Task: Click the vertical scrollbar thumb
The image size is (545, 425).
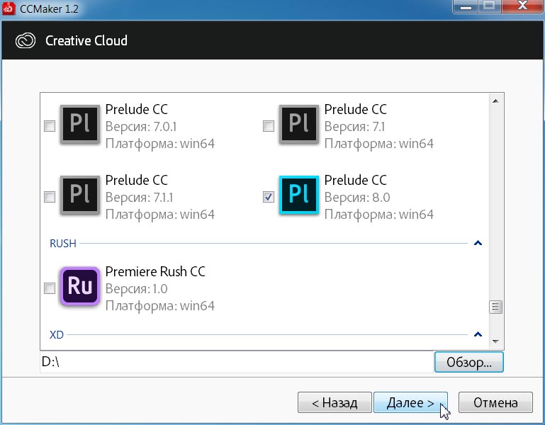Action: (x=495, y=307)
